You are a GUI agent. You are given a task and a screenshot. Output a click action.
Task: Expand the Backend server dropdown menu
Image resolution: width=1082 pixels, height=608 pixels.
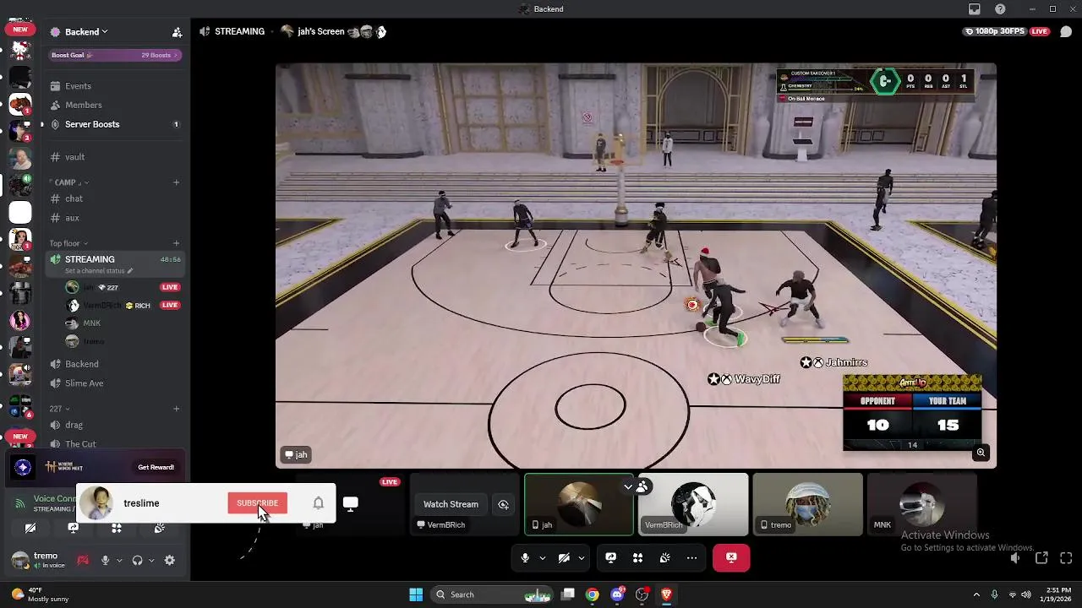[87, 32]
